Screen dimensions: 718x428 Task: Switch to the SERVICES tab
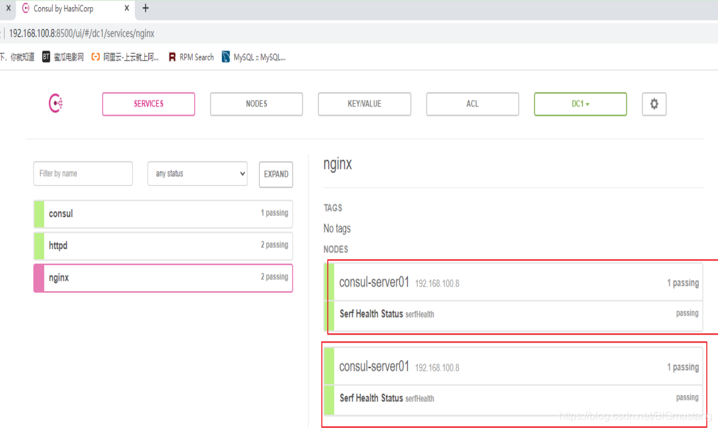point(148,104)
